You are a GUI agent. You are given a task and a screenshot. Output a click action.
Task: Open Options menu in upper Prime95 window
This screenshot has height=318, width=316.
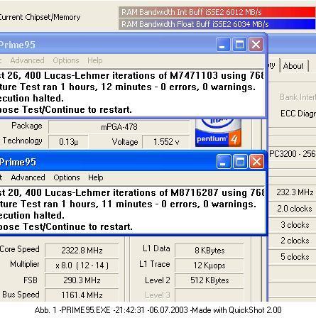(x=66, y=60)
